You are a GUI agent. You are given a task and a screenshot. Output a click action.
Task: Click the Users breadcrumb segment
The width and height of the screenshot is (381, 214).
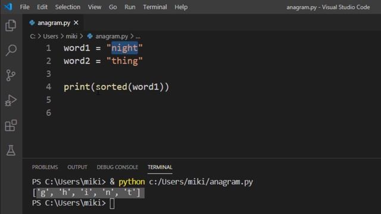pyautogui.click(x=51, y=36)
